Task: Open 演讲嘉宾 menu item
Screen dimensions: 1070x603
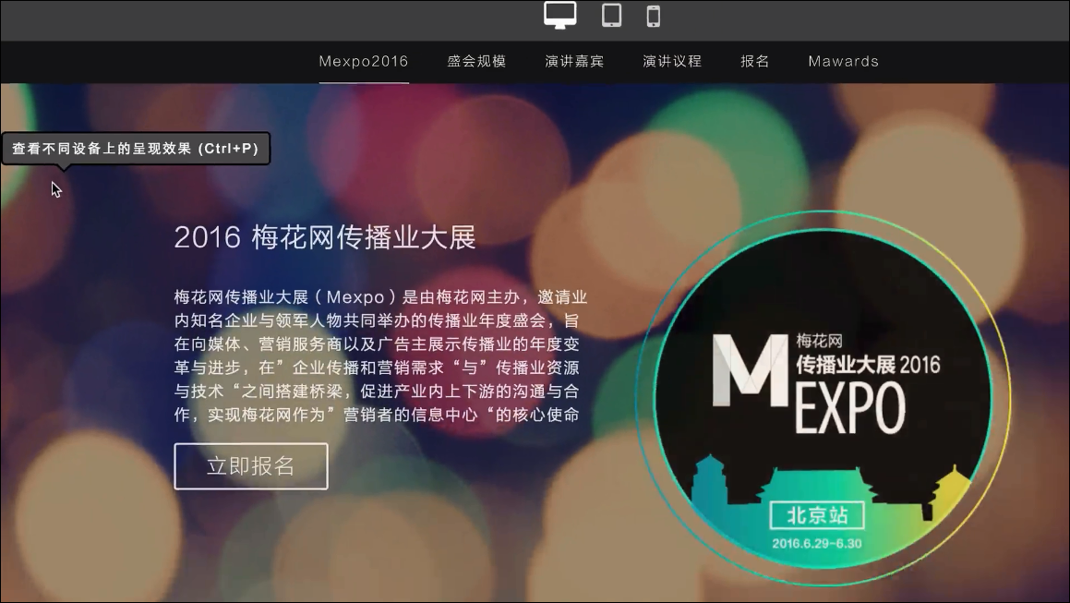Action: coord(574,62)
